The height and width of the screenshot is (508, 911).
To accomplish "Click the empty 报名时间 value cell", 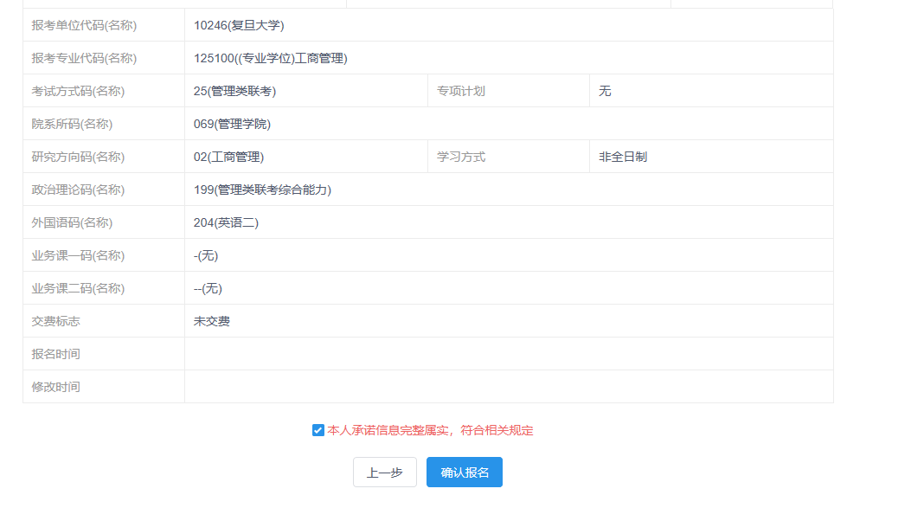I will click(x=508, y=354).
